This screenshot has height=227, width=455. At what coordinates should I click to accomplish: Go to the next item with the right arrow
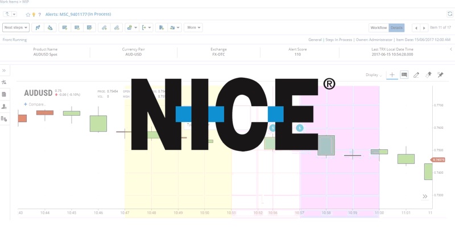(424, 27)
